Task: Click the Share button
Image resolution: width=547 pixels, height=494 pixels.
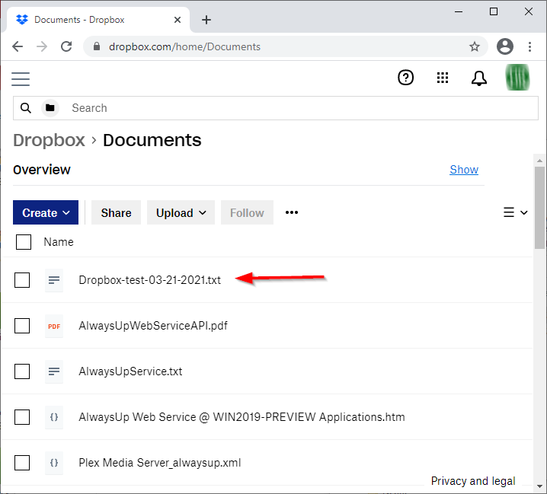Action: click(116, 212)
